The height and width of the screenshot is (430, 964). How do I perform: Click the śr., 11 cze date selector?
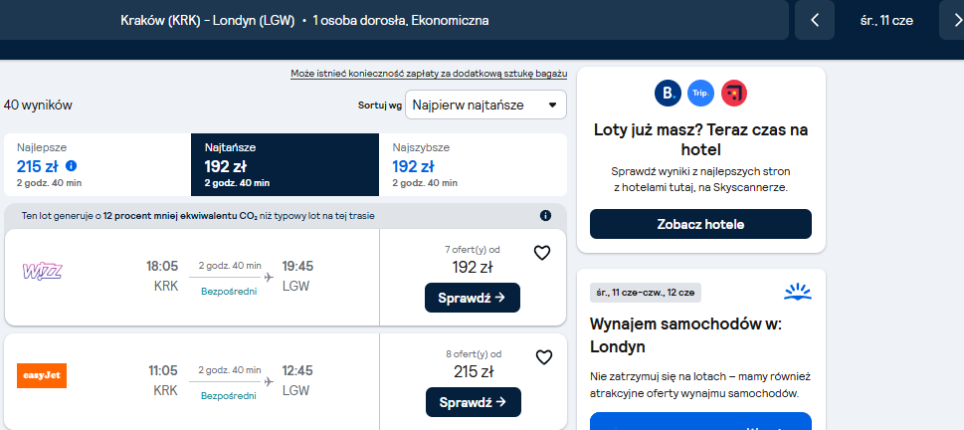[x=886, y=20]
